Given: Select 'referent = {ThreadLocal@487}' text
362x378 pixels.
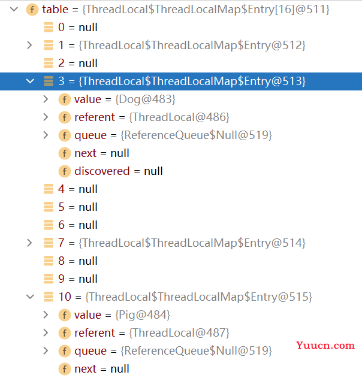Looking at the screenshot, I should pyautogui.click(x=152, y=333).
